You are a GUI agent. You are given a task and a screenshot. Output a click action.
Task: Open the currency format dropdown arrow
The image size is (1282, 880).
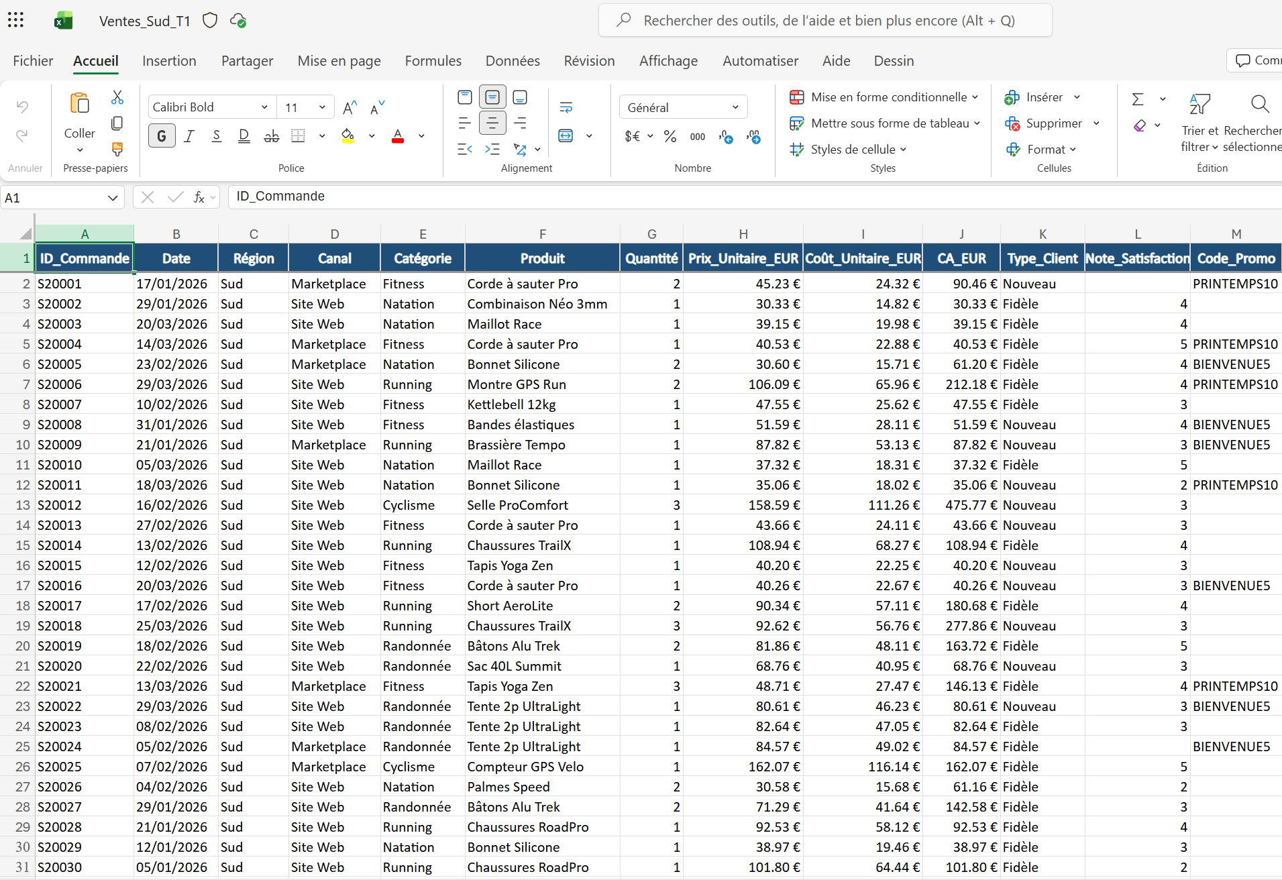(x=650, y=136)
